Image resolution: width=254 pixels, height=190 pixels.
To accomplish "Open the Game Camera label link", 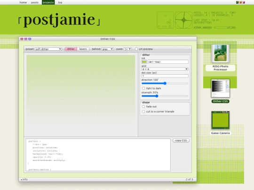I will [x=220, y=133].
